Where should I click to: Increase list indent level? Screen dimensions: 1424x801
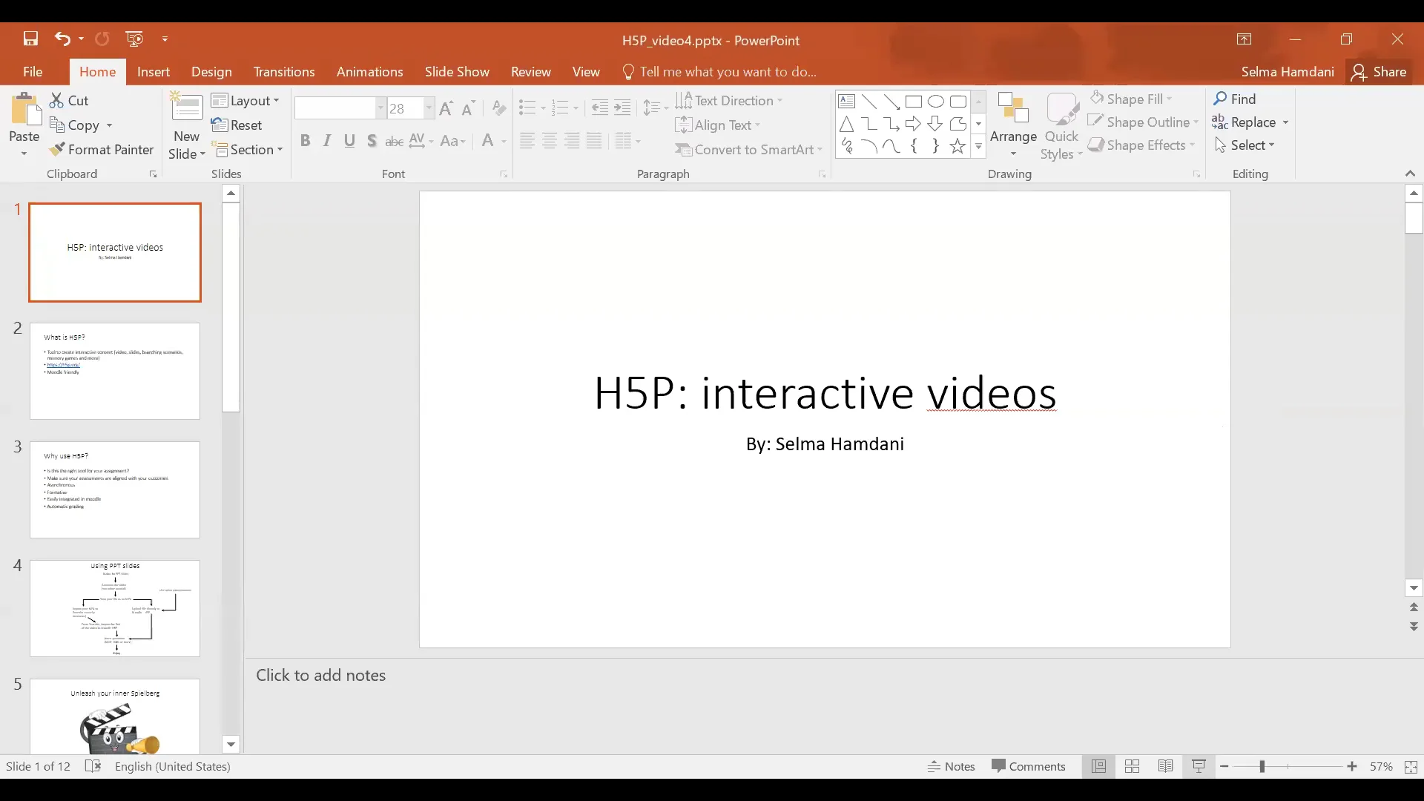[x=622, y=108]
